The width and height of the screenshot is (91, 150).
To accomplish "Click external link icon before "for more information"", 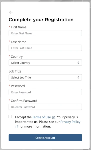I will pos(17,127).
